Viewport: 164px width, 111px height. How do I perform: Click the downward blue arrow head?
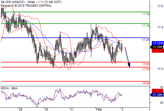pos(129,65)
